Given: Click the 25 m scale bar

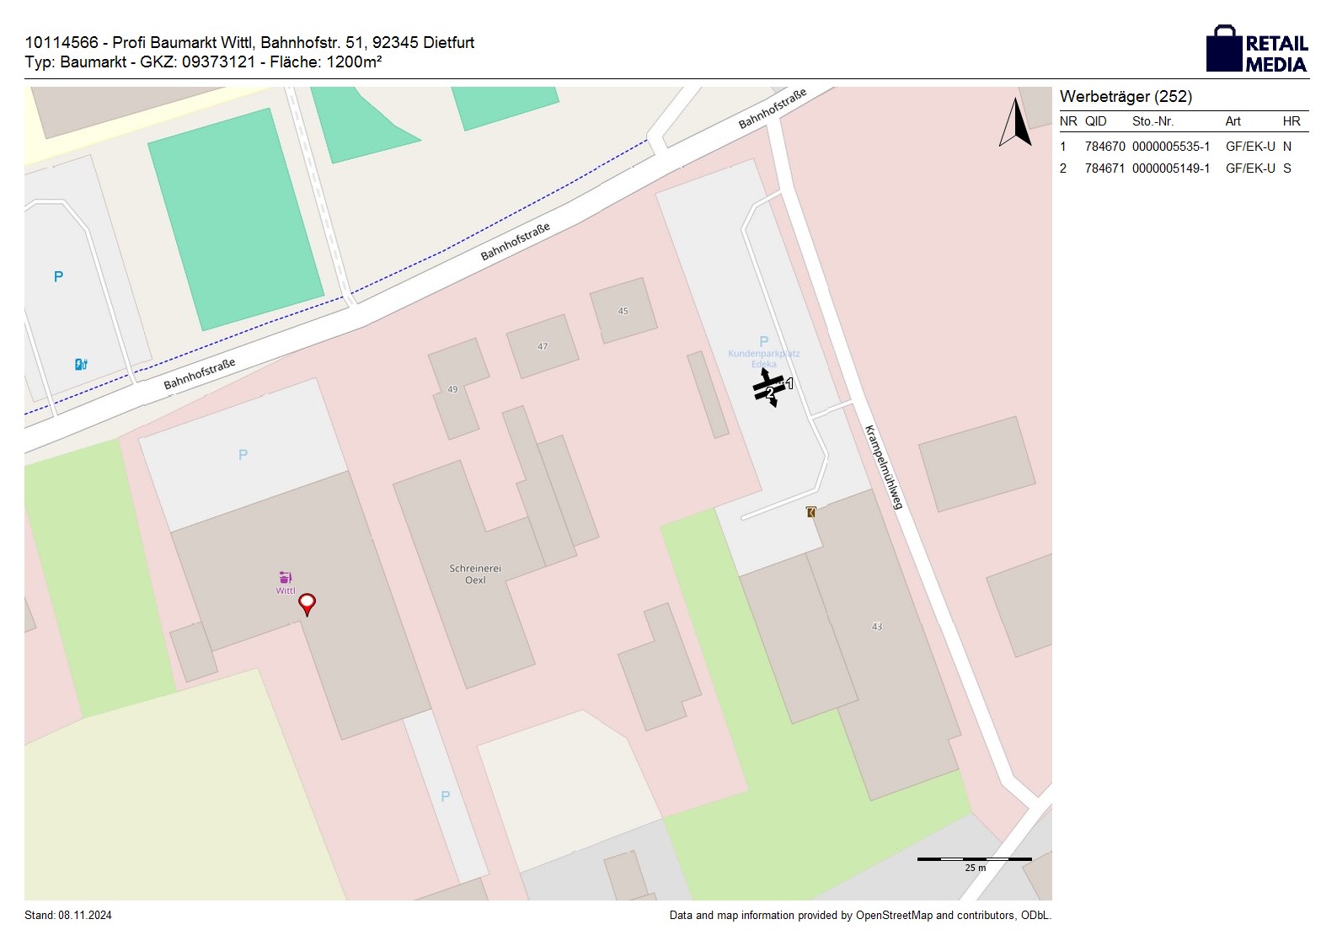Looking at the screenshot, I should 974,860.
